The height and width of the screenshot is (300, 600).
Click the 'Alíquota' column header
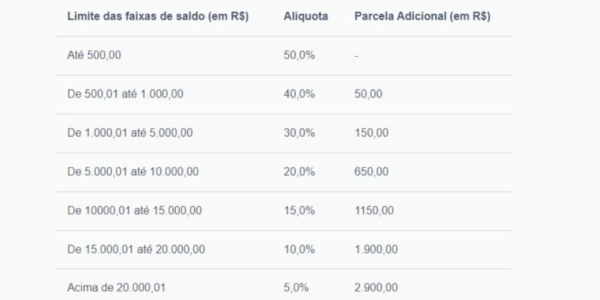[x=306, y=17]
